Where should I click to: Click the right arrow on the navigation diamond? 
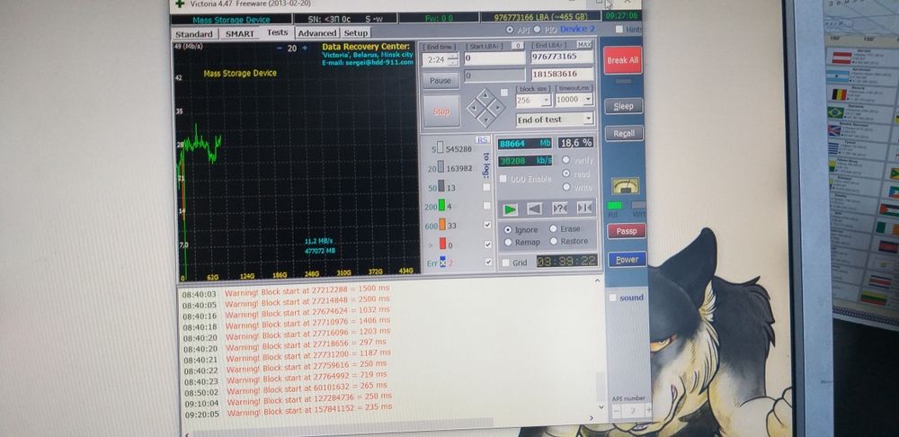point(498,107)
